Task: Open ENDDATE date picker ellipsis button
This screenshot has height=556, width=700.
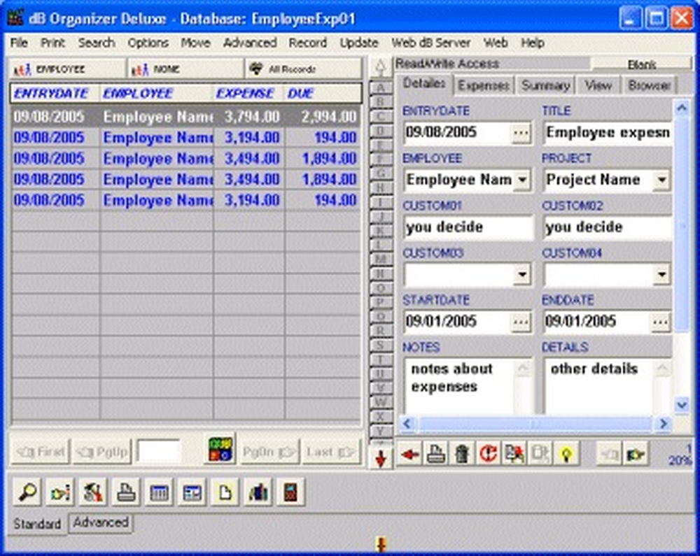Action: tap(661, 322)
